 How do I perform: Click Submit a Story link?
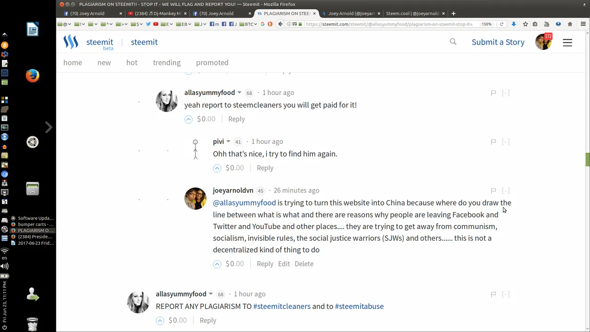pyautogui.click(x=498, y=42)
